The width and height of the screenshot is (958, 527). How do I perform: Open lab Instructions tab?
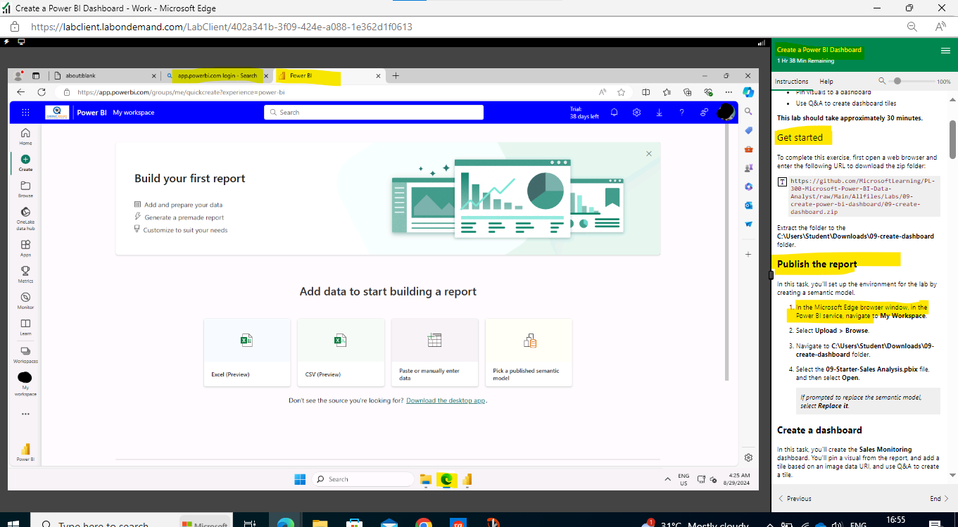792,82
